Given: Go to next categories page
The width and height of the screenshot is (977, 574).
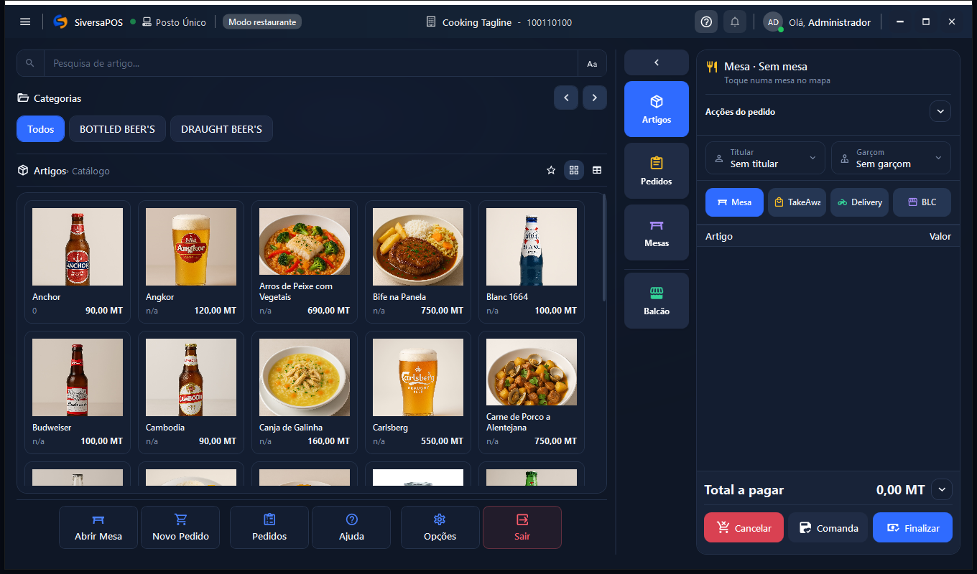Looking at the screenshot, I should point(595,98).
